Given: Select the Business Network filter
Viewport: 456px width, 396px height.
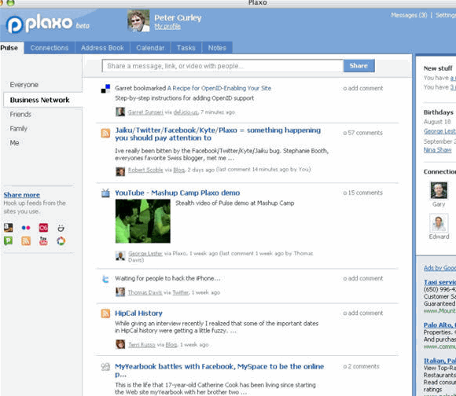Looking at the screenshot, I should pos(42,100).
